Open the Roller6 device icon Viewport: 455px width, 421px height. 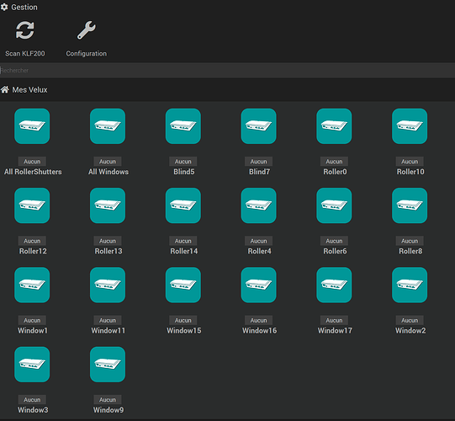(334, 205)
